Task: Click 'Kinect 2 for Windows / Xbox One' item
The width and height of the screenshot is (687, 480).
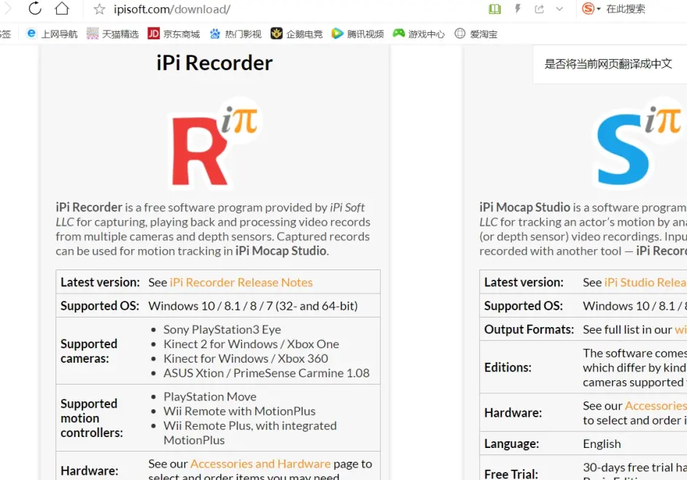Action: click(251, 344)
